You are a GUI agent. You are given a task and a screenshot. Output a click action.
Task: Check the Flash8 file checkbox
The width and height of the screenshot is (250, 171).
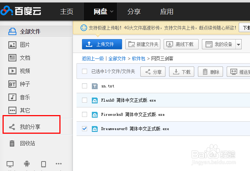coord(85,100)
